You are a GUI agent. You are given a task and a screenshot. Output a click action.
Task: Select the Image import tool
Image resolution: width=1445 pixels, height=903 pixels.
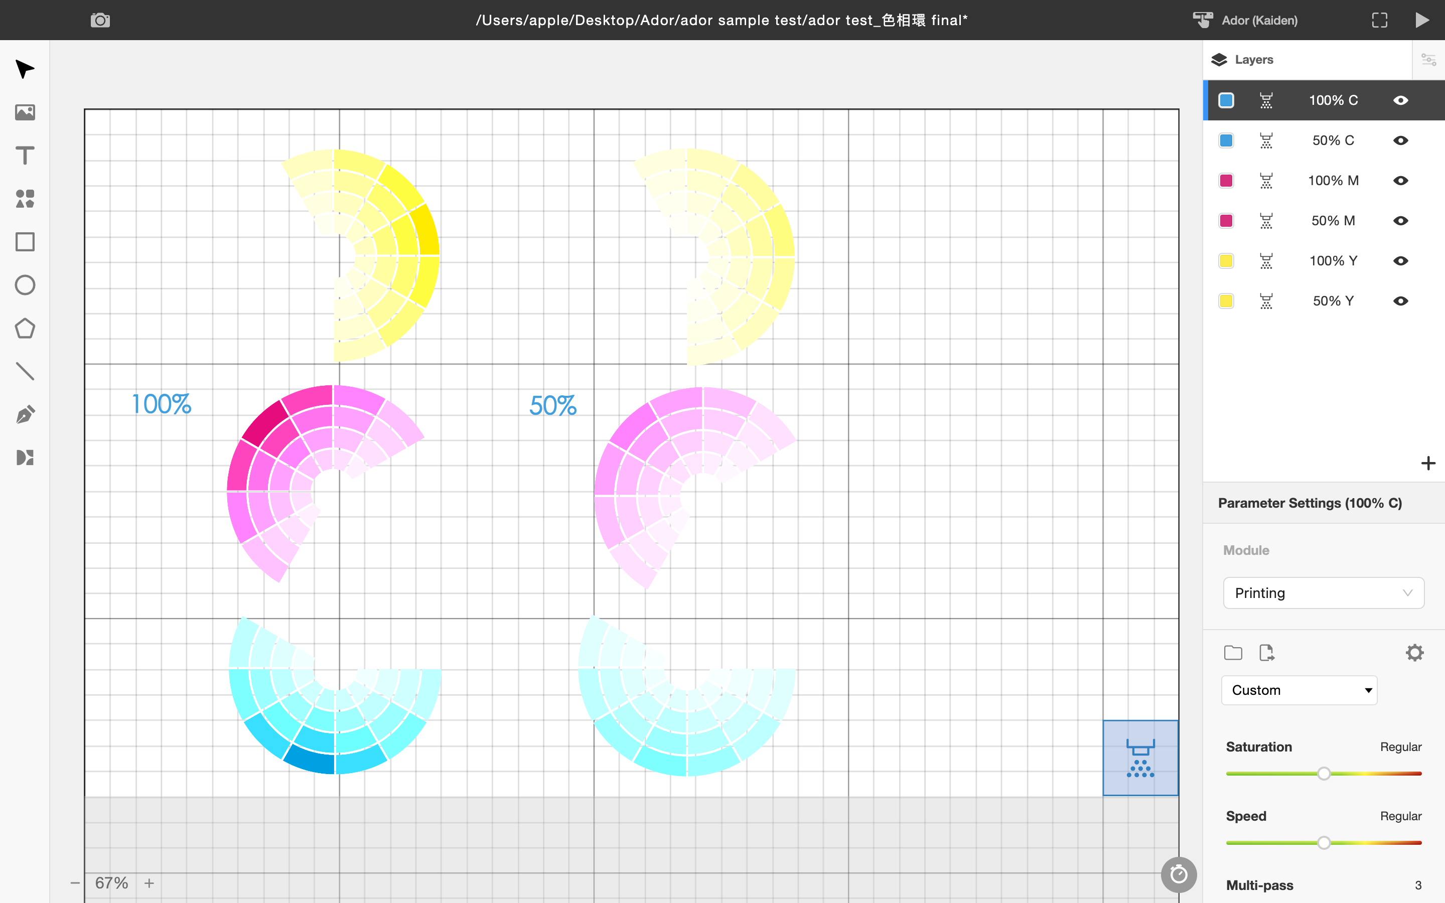[25, 112]
